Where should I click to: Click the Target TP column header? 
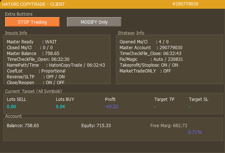(164, 99)
